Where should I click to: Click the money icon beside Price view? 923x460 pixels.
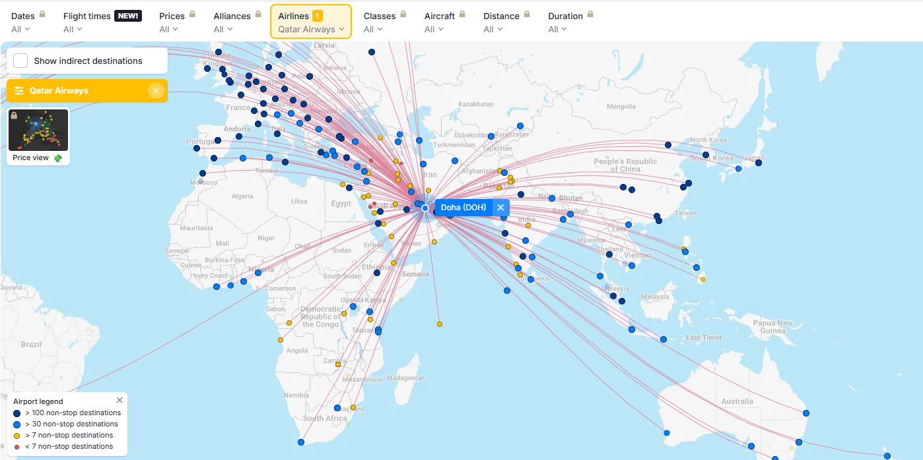(x=58, y=158)
